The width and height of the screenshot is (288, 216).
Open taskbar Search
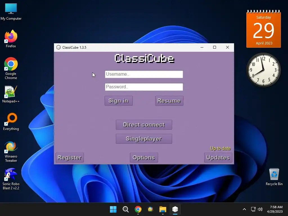pos(126,209)
